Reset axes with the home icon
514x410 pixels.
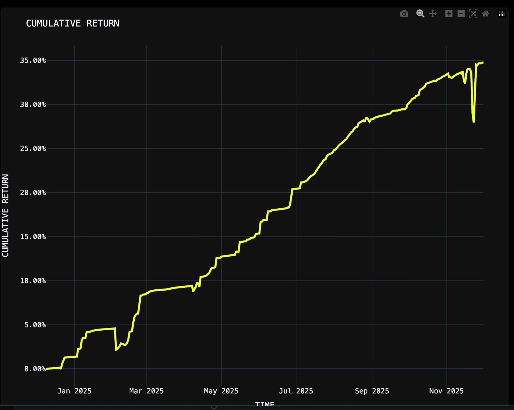click(x=485, y=14)
